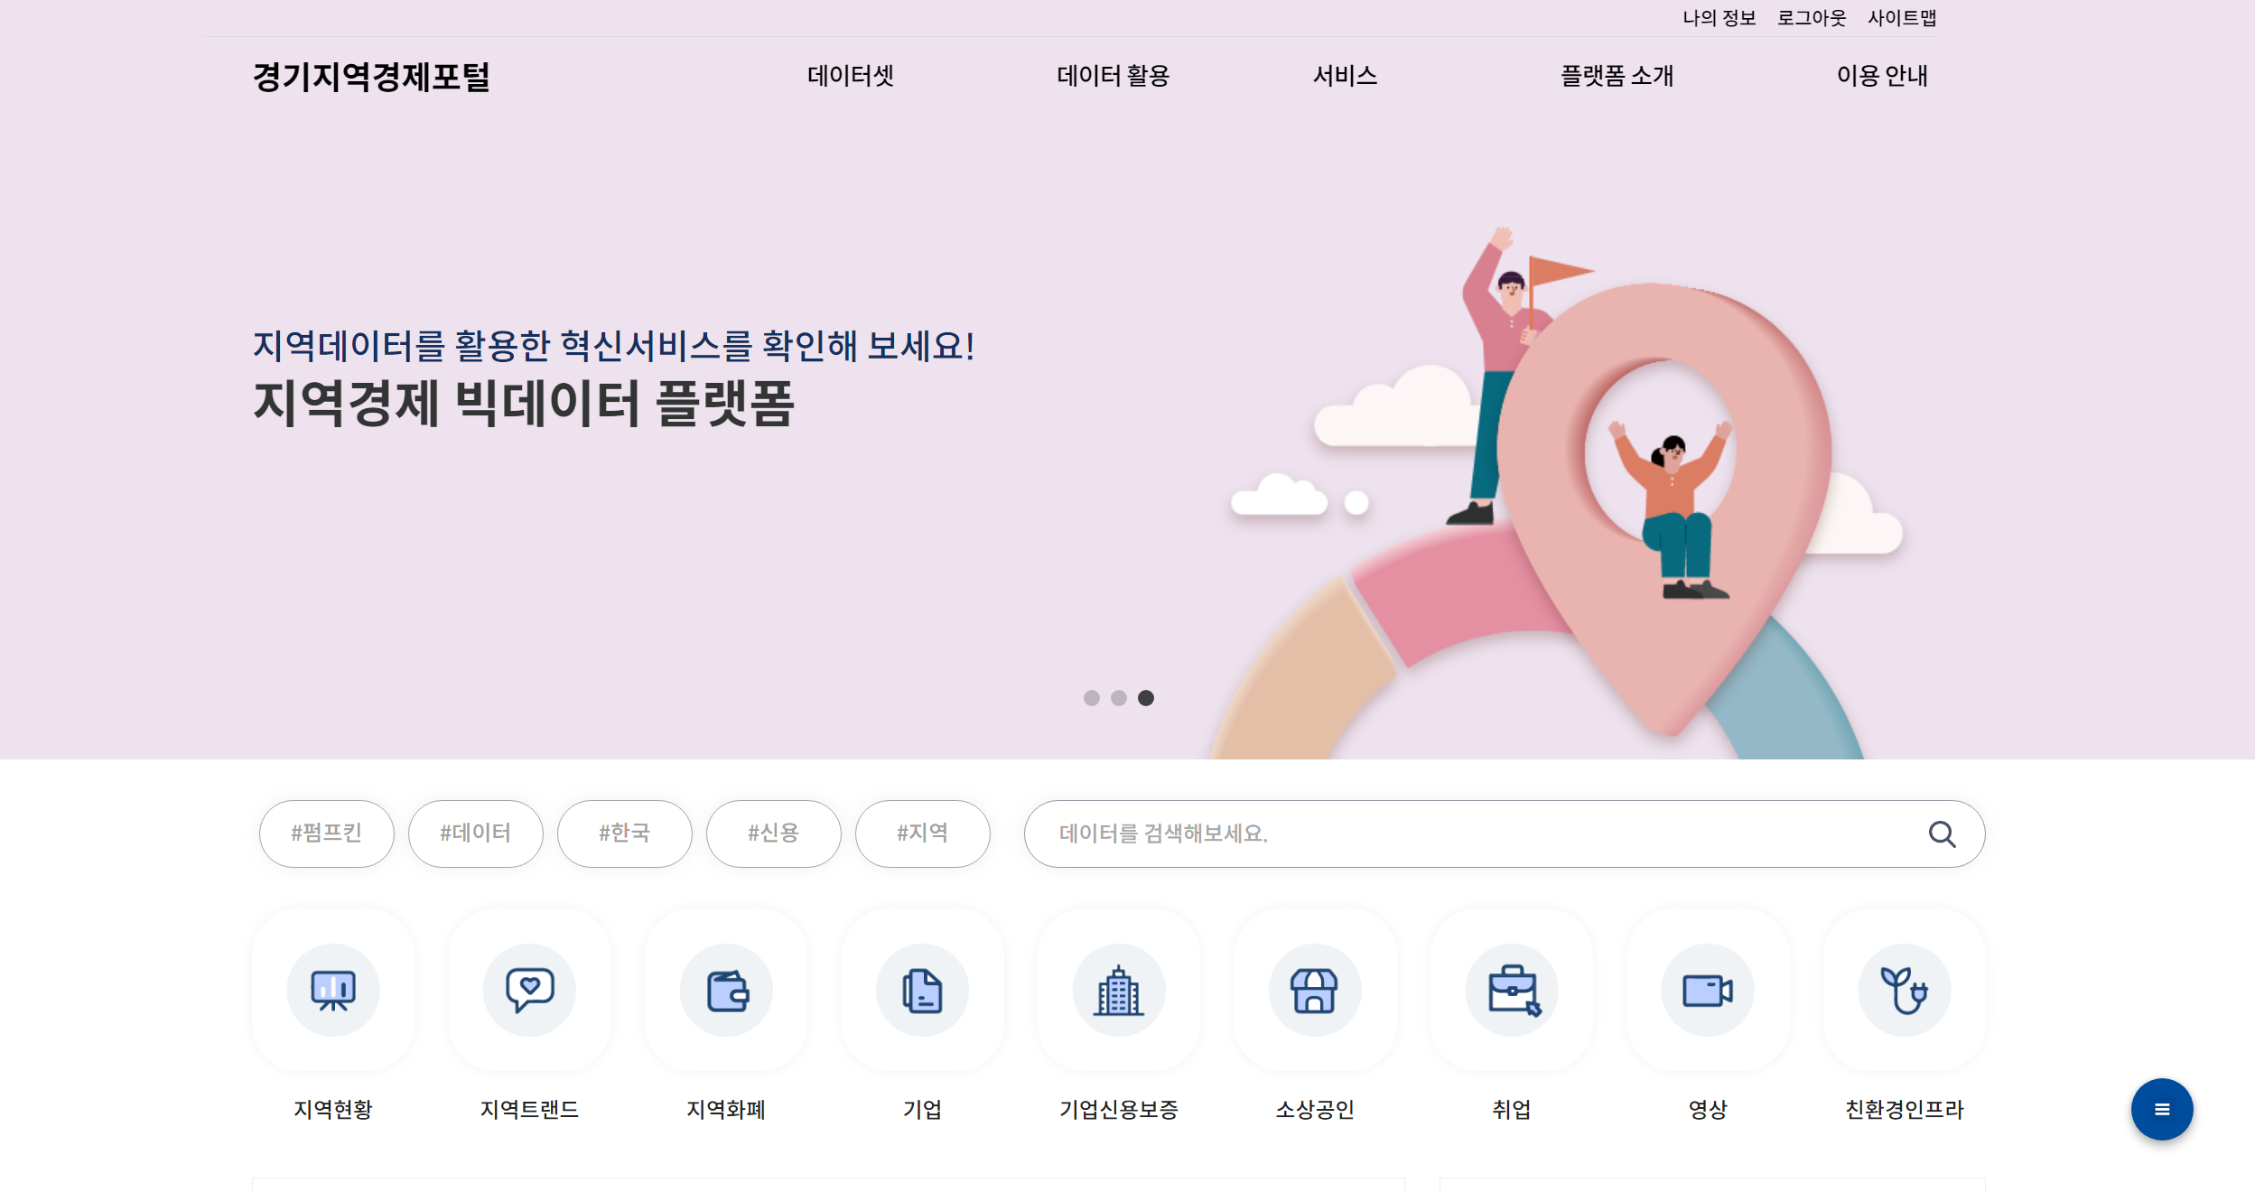Open the 지역현황 presentation chart icon
This screenshot has width=2255, height=1192.
point(333,990)
